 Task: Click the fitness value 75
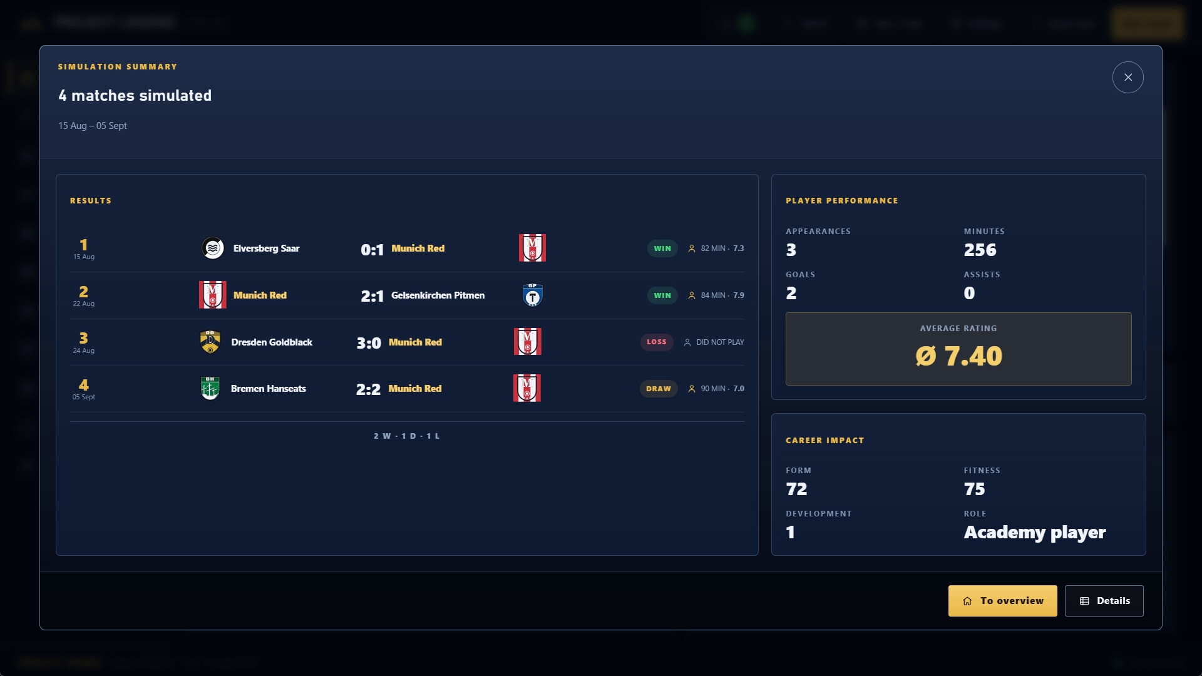click(x=974, y=489)
